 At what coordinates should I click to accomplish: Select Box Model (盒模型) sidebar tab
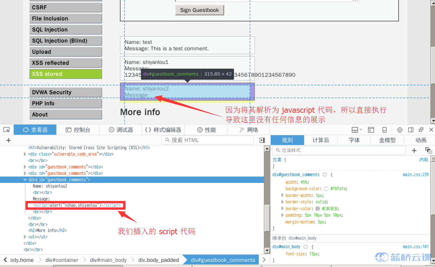tap(387, 140)
